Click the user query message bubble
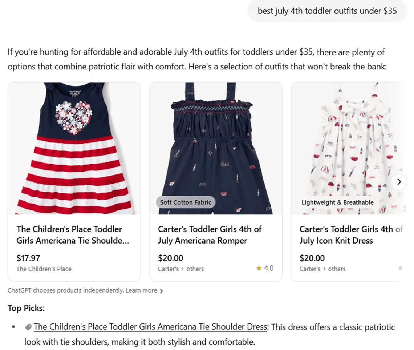Viewport: 414px width, 350px height. 327,11
